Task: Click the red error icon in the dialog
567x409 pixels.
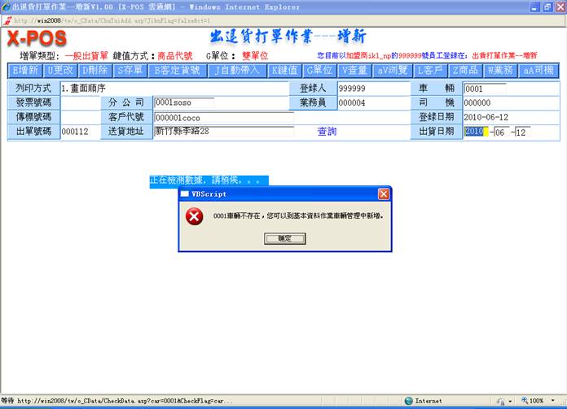Action: click(194, 216)
